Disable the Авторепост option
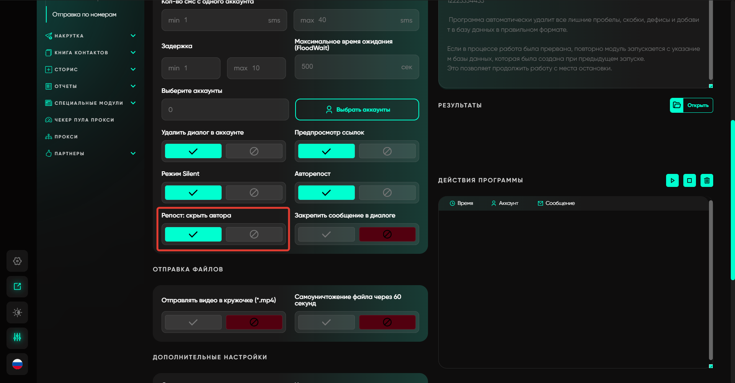735x383 pixels. tap(387, 193)
